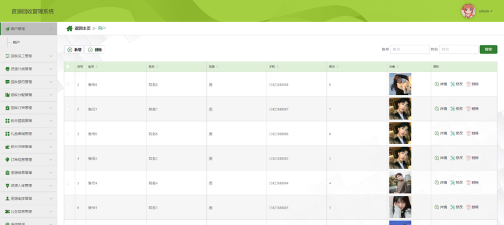504x225 pixels.
Task: Click the edit icon in the 账号7 row
Action: 453,109
